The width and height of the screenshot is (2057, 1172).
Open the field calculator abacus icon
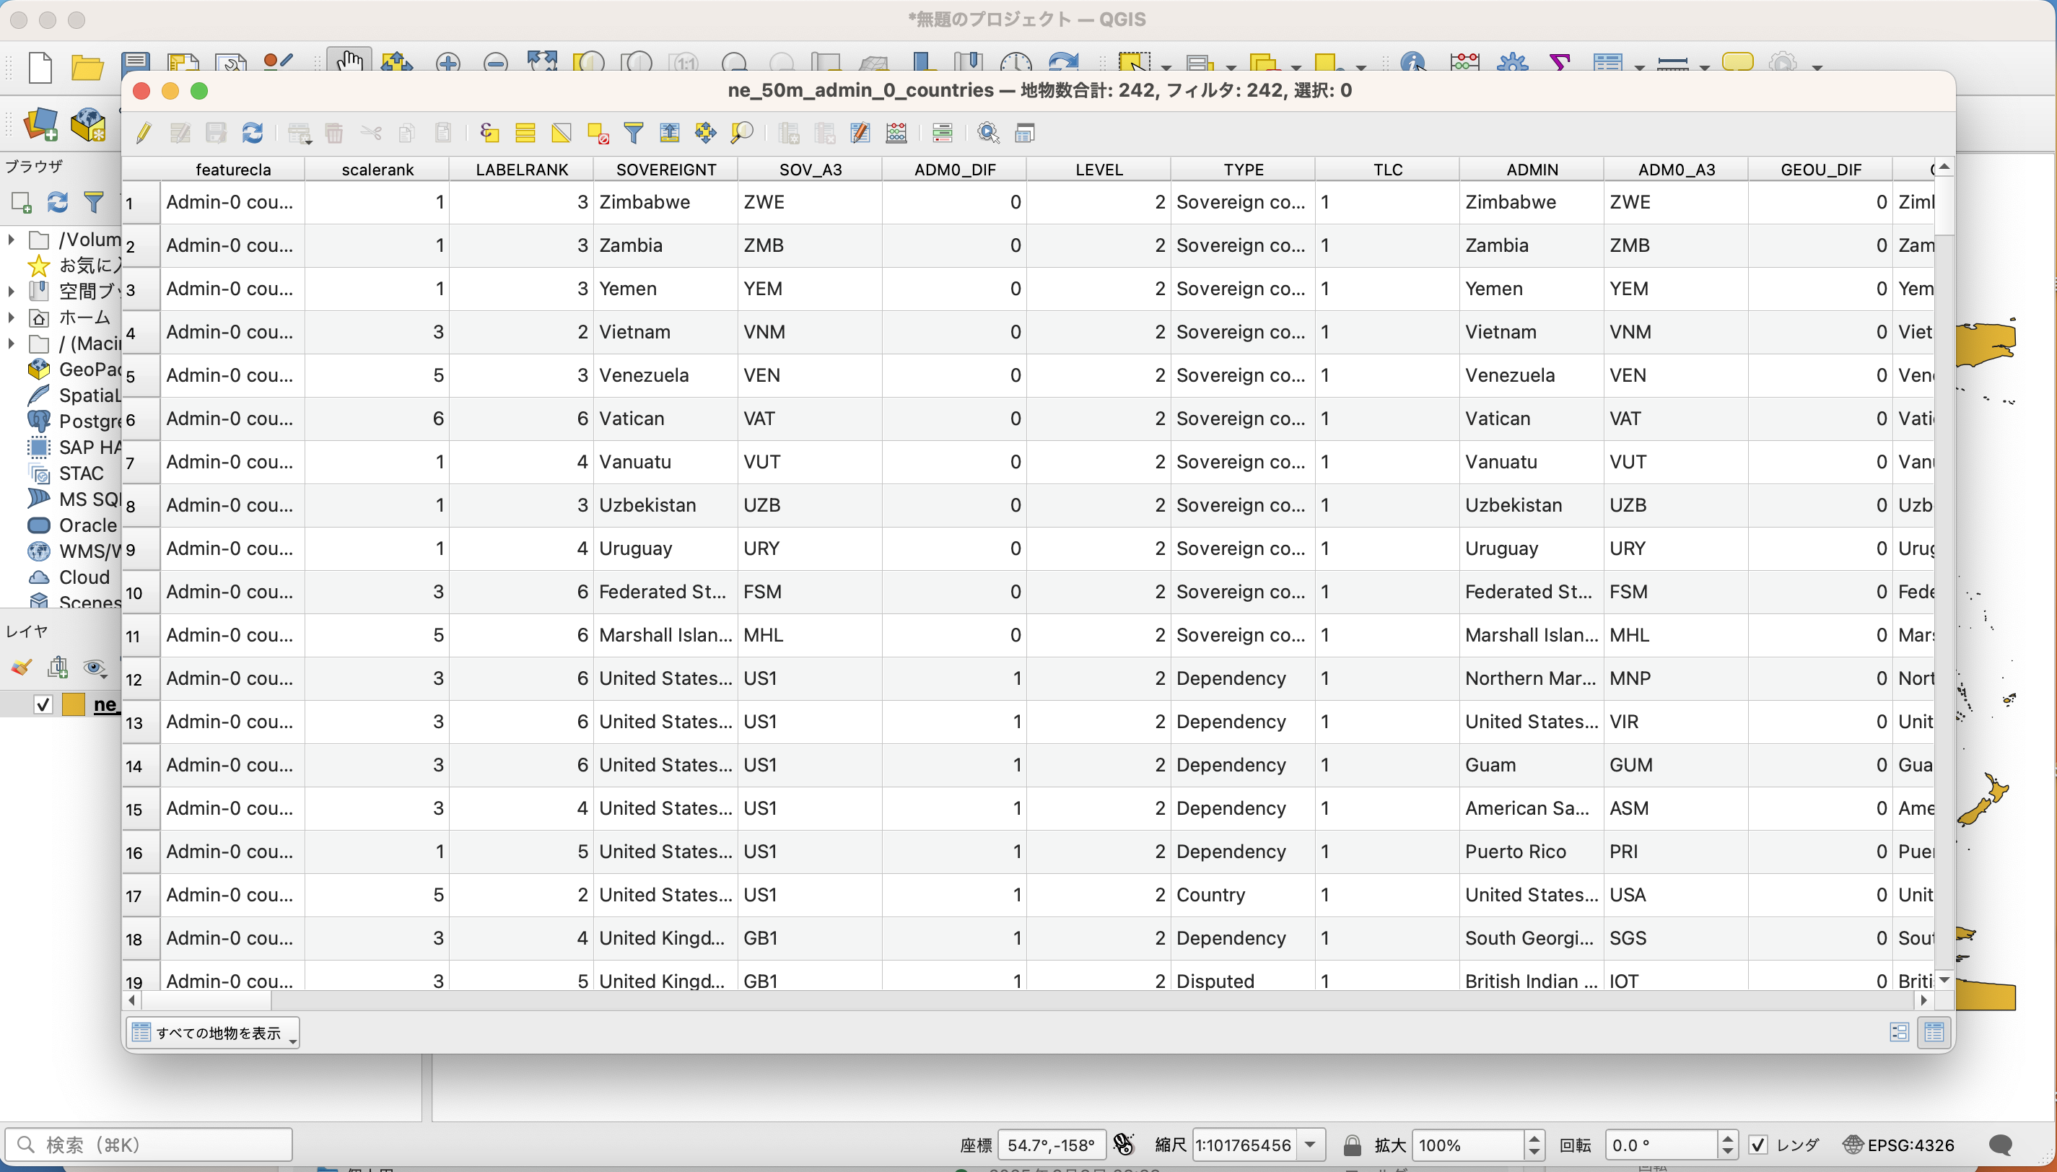click(896, 133)
